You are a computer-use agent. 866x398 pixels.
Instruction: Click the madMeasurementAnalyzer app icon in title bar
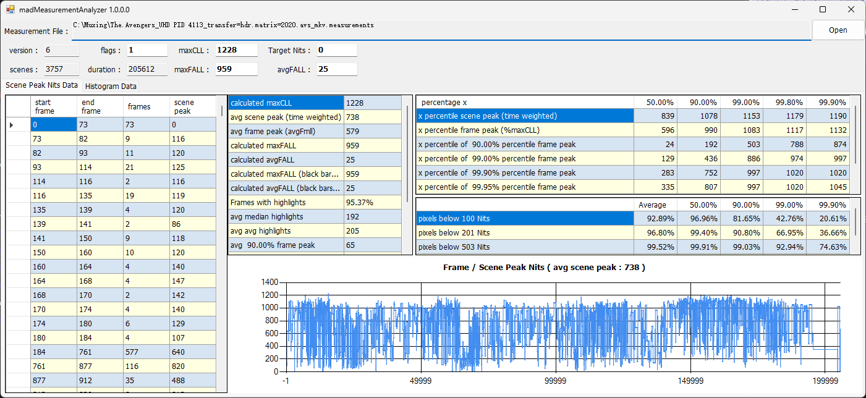pyautogui.click(x=11, y=10)
